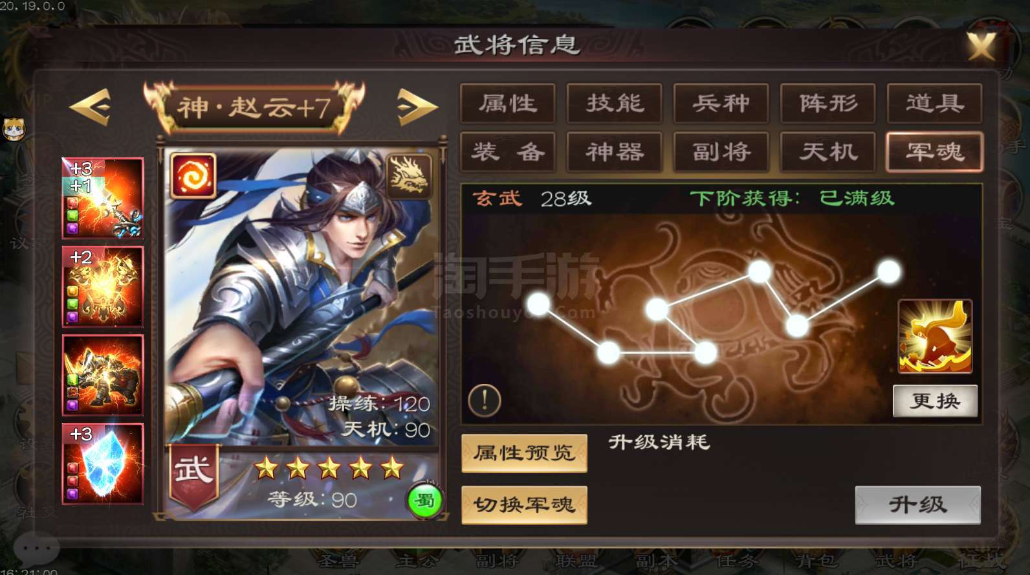Select the flaming spear equipment slot +3
1030x575 pixels.
103,198
